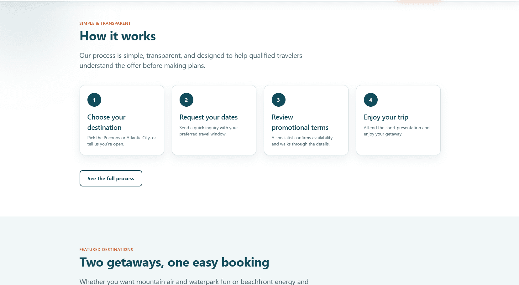
Task: Click the 'Request your dates' card title
Action: pyautogui.click(x=208, y=117)
